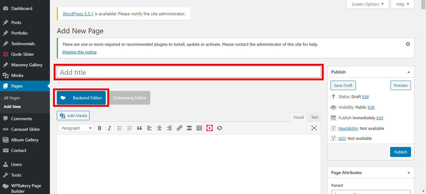Open Users menu
426x194 pixels.
click(x=25, y=164)
